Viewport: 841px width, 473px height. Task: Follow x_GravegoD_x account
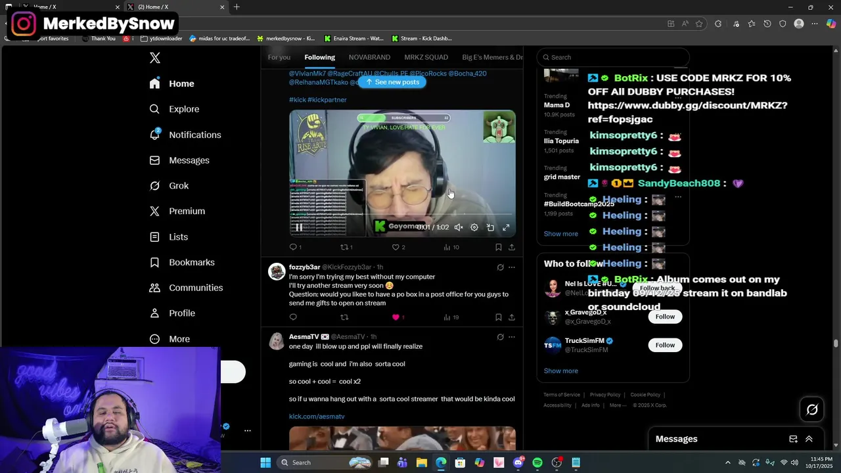(x=665, y=317)
